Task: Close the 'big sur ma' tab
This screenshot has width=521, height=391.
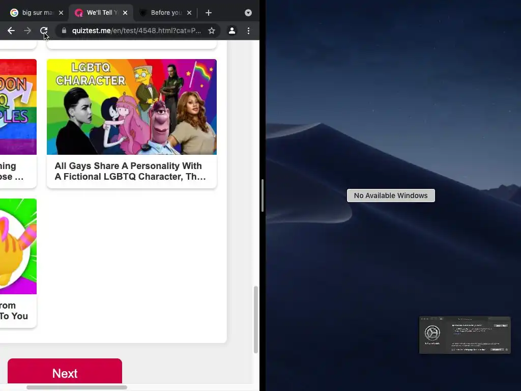Action: click(61, 13)
